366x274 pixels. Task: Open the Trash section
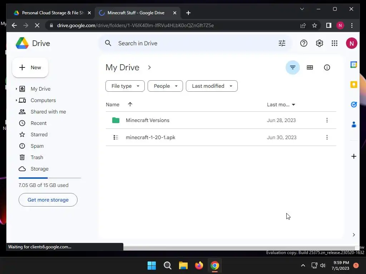tap(37, 157)
